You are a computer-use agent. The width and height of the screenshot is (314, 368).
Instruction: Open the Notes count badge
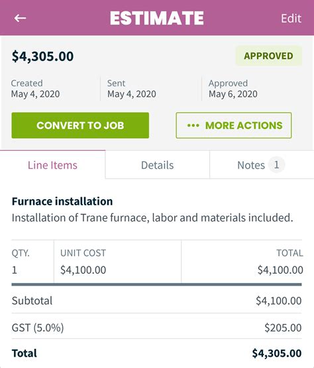(276, 165)
